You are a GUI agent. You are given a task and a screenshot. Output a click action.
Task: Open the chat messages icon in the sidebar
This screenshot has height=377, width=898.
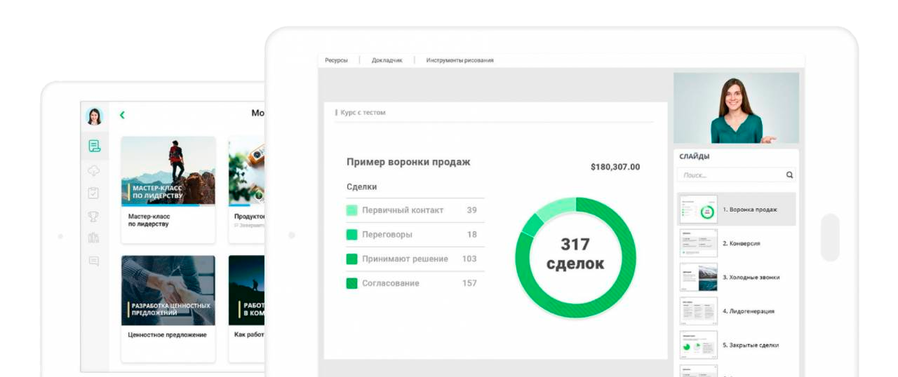(93, 261)
